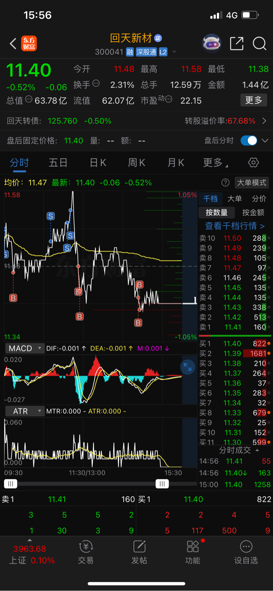This screenshot has height=591, width=273.
Task: Open chart settings gear icon
Action: pyautogui.click(x=253, y=163)
